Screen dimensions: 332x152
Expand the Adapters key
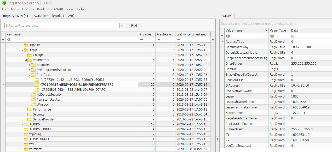pyautogui.click(x=30, y=65)
